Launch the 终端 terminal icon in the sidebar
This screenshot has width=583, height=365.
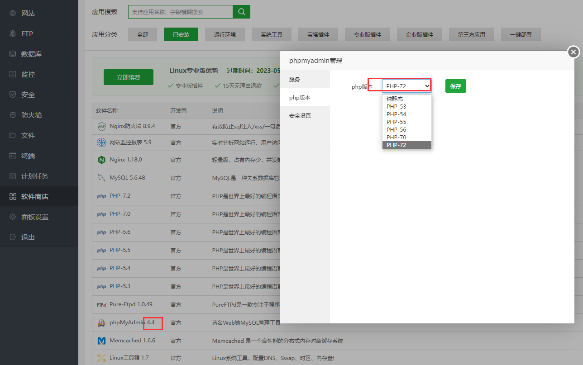(x=13, y=156)
